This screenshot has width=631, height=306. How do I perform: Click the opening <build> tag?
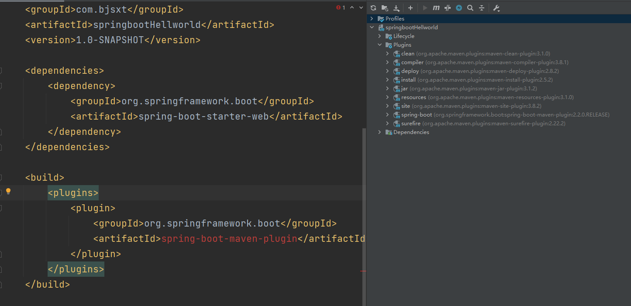coord(45,178)
